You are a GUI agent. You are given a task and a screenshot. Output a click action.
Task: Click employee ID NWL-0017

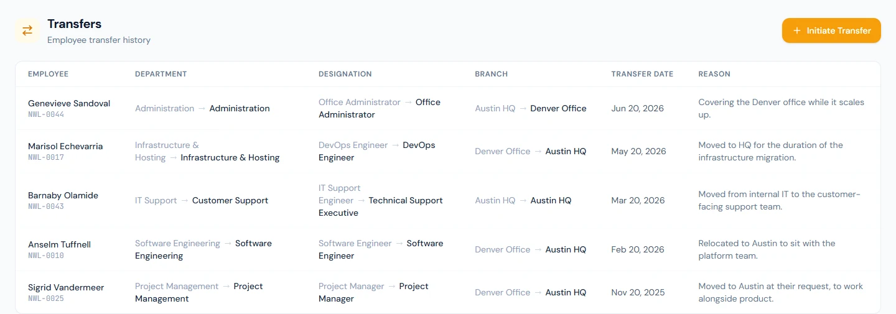[x=46, y=157]
